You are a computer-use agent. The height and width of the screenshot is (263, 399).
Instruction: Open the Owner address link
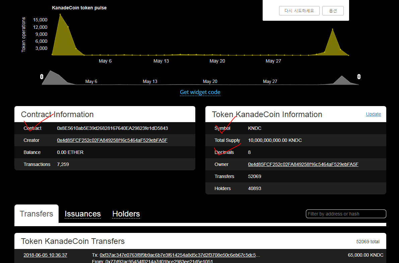[303, 164]
